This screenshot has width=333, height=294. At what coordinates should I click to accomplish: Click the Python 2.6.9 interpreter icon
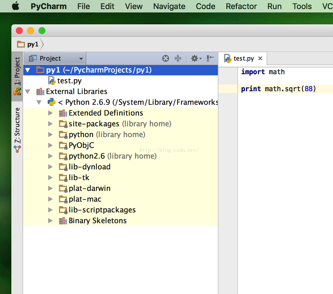tap(52, 102)
